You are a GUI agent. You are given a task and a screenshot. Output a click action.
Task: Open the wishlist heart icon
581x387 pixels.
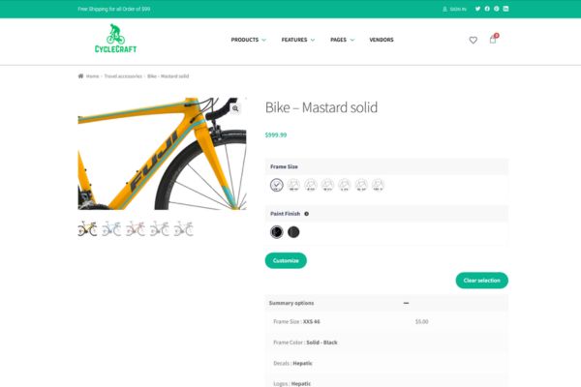474,40
